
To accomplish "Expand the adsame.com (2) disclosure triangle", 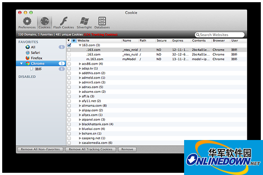I will (80, 91).
